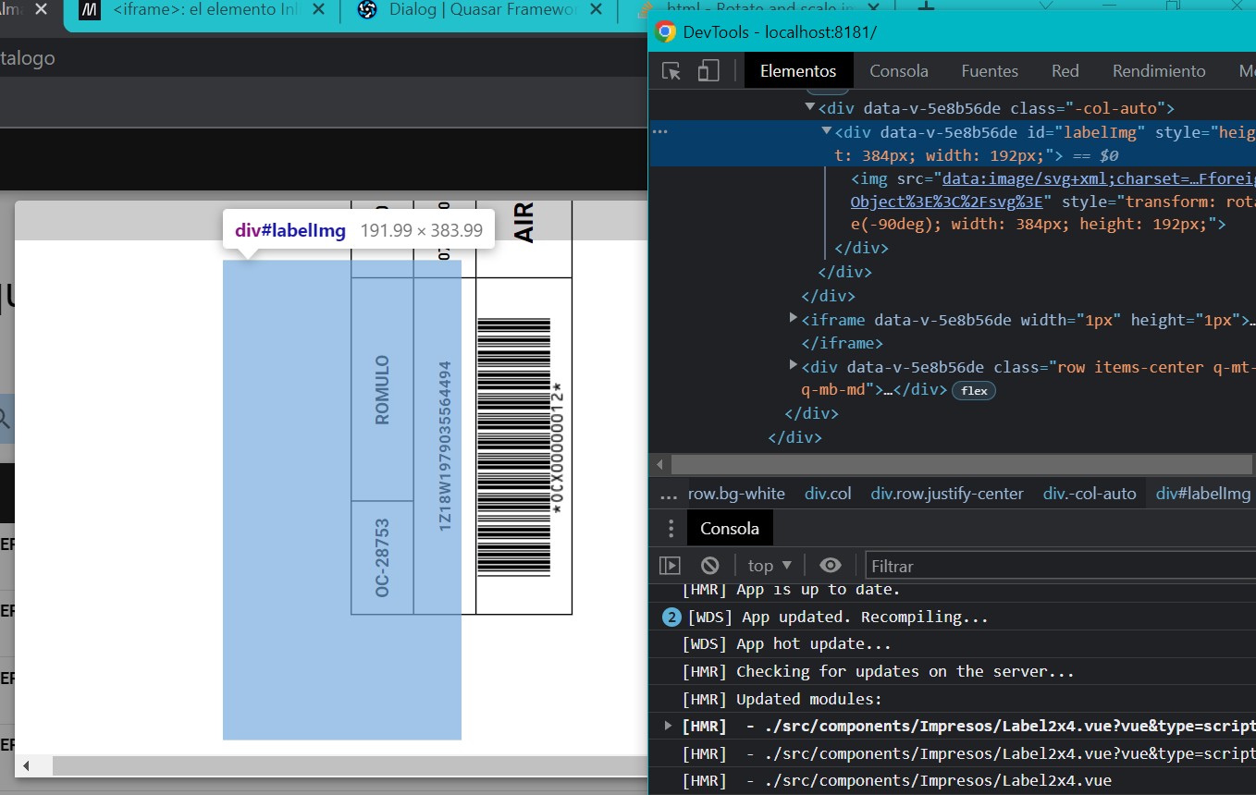The image size is (1256, 795).
Task: Click the "[WDS] App updated. Recompiling..." message
Action: (x=838, y=617)
